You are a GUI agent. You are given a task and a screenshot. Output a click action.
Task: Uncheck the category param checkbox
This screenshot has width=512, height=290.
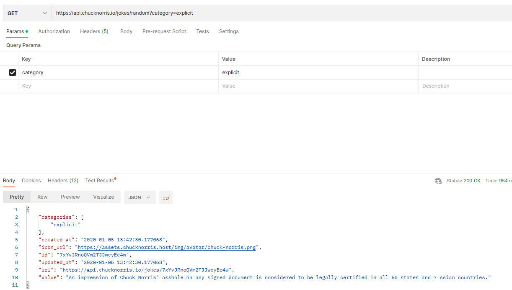13,72
